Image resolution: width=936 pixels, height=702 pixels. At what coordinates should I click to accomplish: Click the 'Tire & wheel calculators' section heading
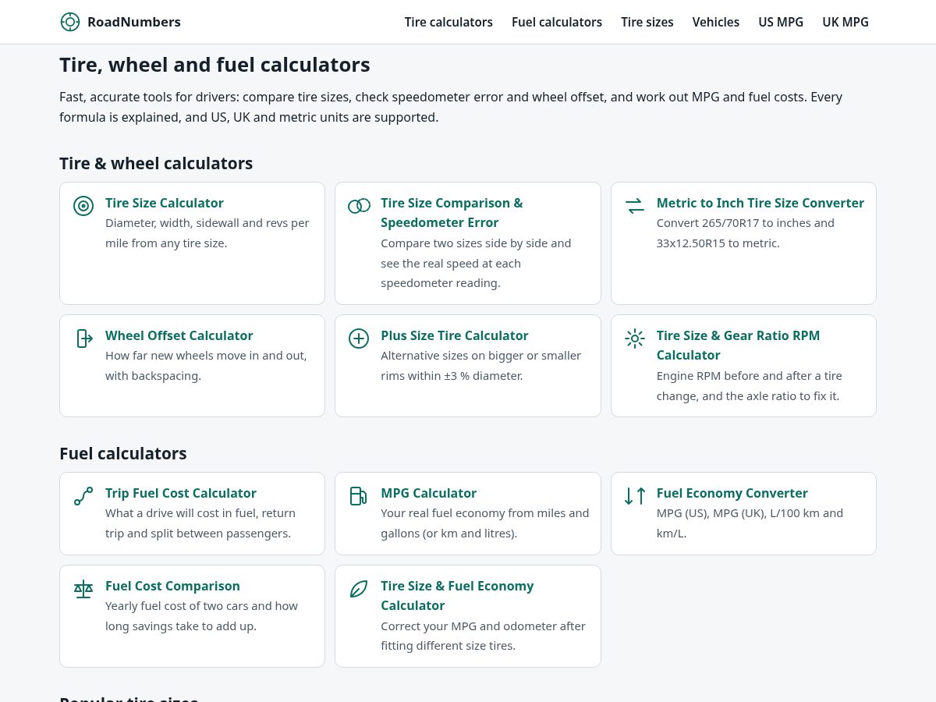(156, 163)
